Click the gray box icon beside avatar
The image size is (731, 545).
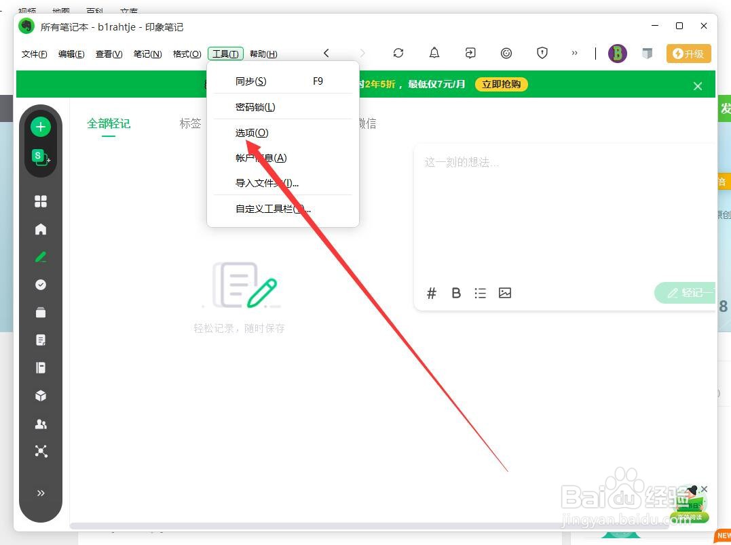point(647,54)
